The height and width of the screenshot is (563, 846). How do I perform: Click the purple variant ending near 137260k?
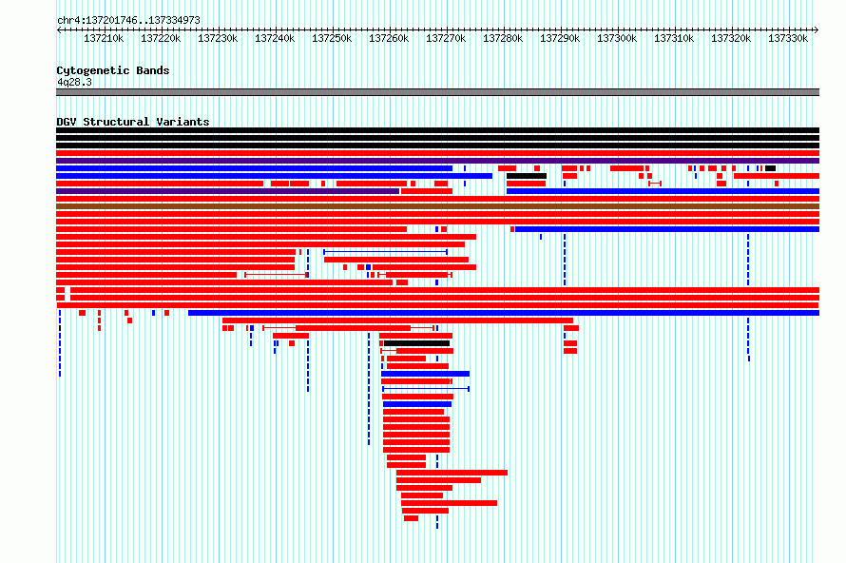228,191
